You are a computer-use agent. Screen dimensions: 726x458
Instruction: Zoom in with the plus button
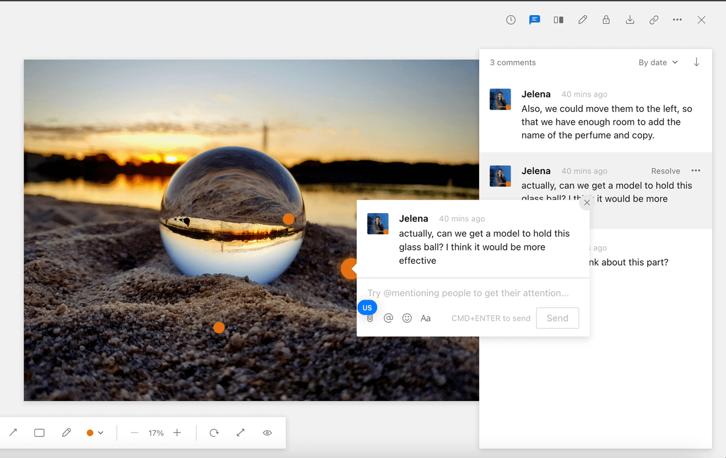click(177, 433)
